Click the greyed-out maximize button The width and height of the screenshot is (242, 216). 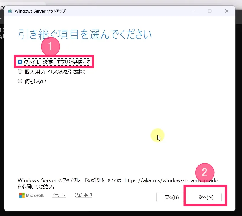210,11
